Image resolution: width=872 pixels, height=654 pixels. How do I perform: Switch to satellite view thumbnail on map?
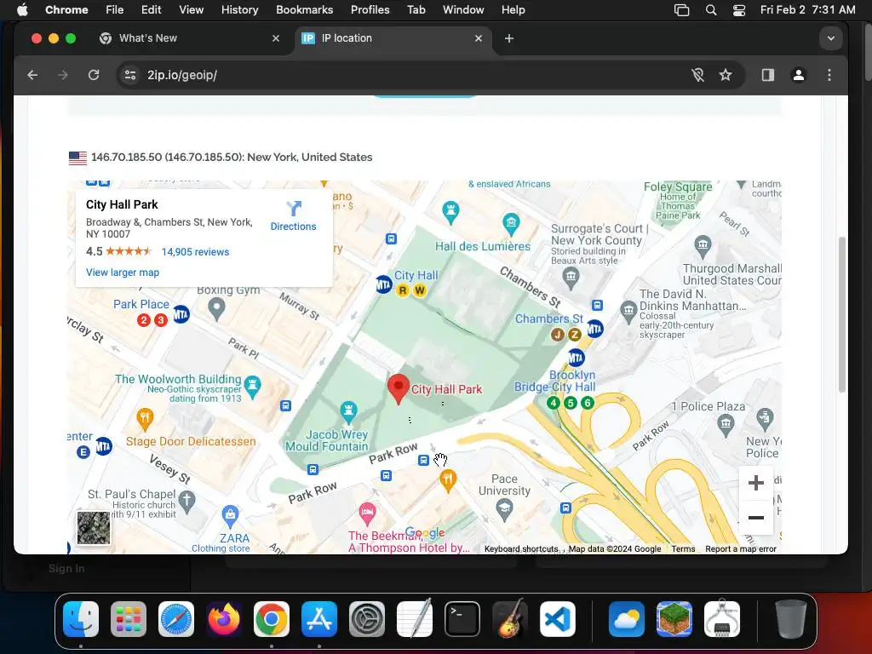coord(94,528)
